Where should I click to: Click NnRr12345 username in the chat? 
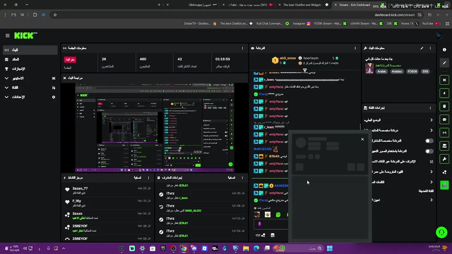262,149
